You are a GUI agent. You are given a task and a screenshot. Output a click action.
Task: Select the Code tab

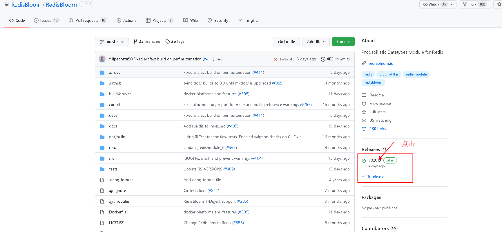point(17,20)
